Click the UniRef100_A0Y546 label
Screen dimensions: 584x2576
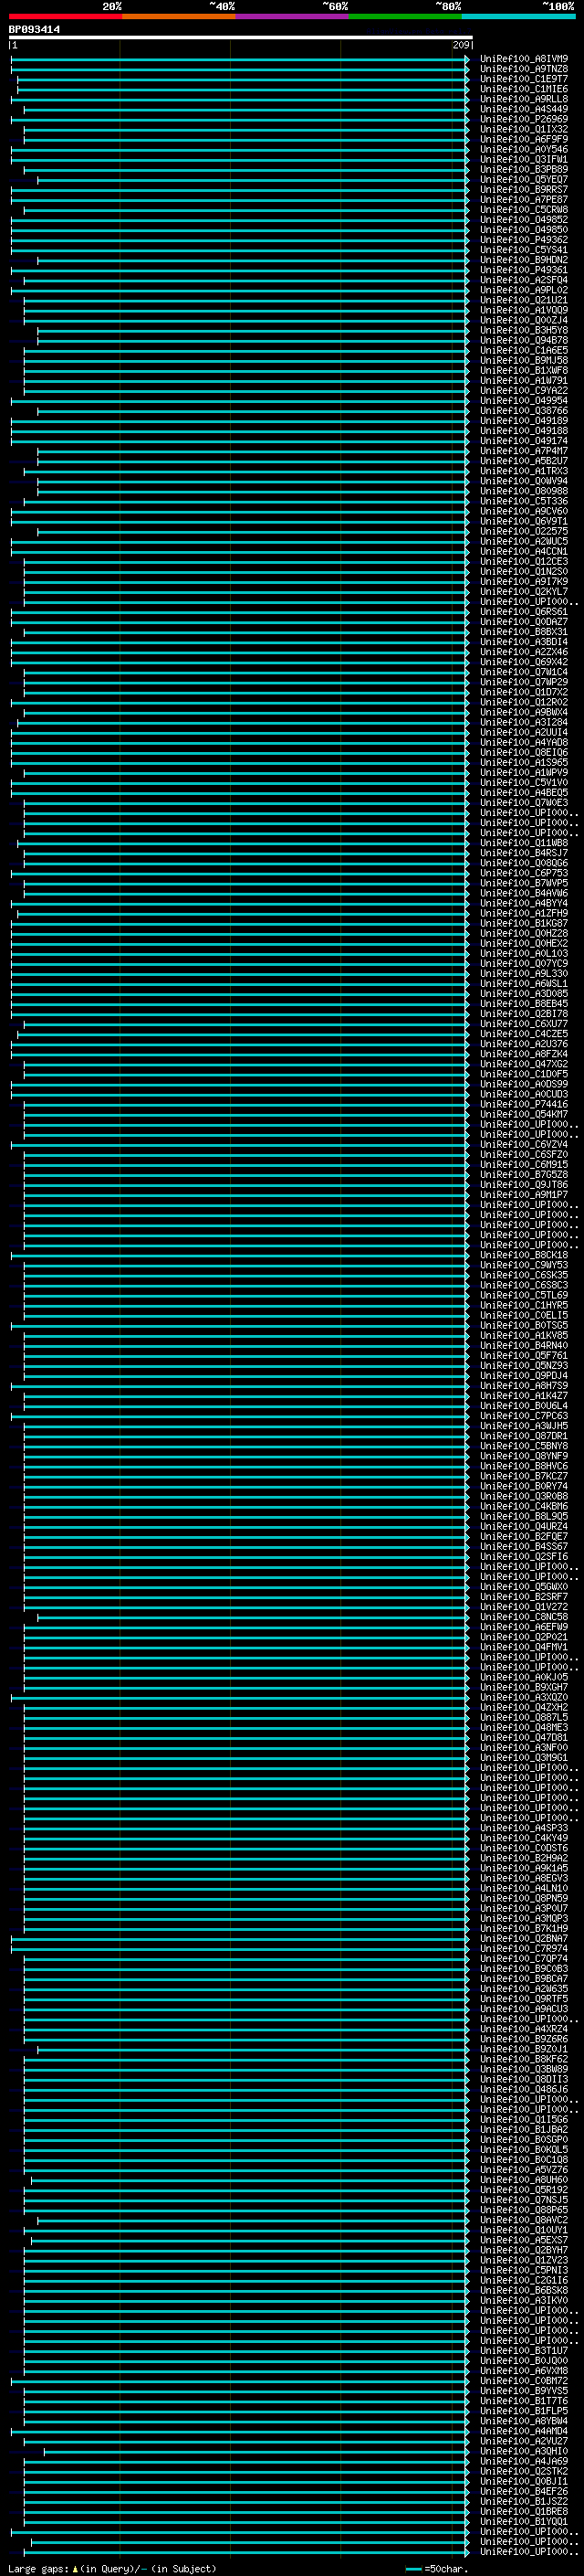524,149
